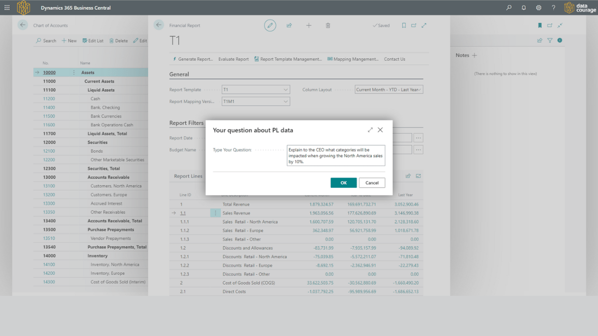Open the Edit pencil icon on Financial Report

[x=270, y=25]
